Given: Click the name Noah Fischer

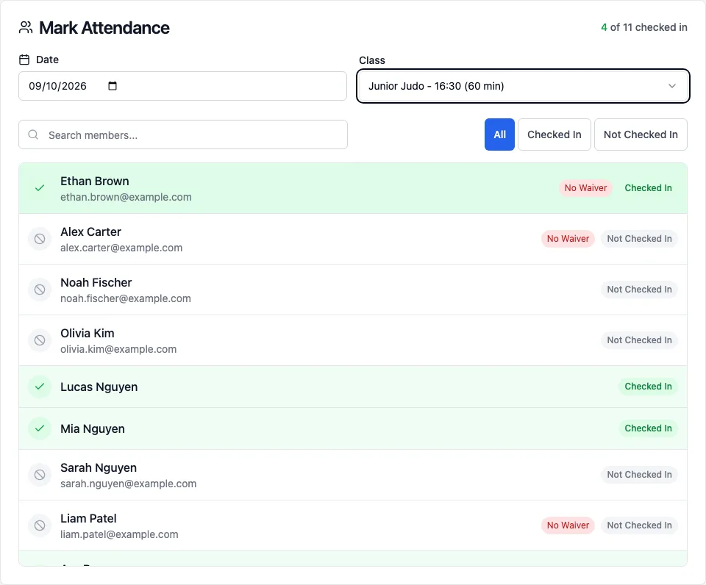Looking at the screenshot, I should coord(96,283).
